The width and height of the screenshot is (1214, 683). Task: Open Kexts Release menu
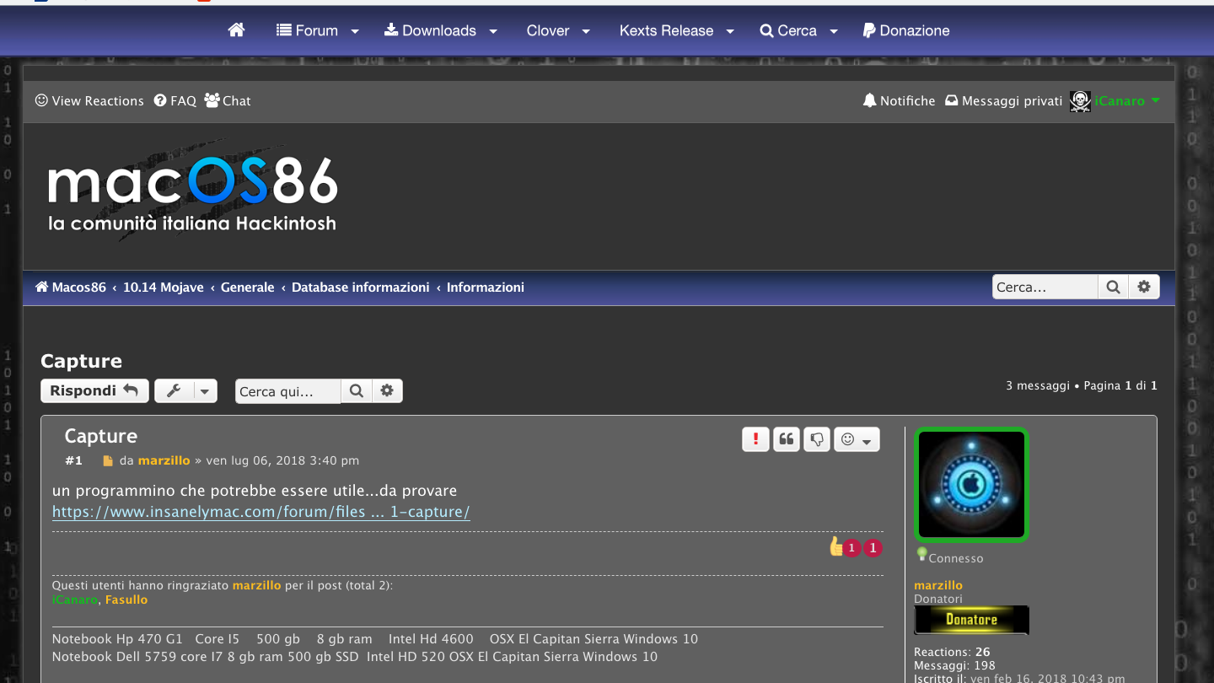coord(677,30)
